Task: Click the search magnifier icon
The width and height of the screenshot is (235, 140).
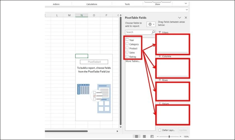Action: coord(153,32)
